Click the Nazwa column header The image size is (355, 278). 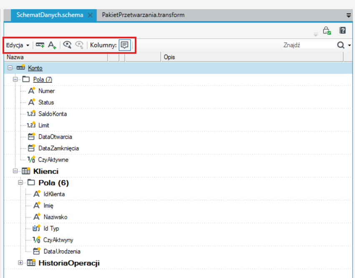[56, 57]
